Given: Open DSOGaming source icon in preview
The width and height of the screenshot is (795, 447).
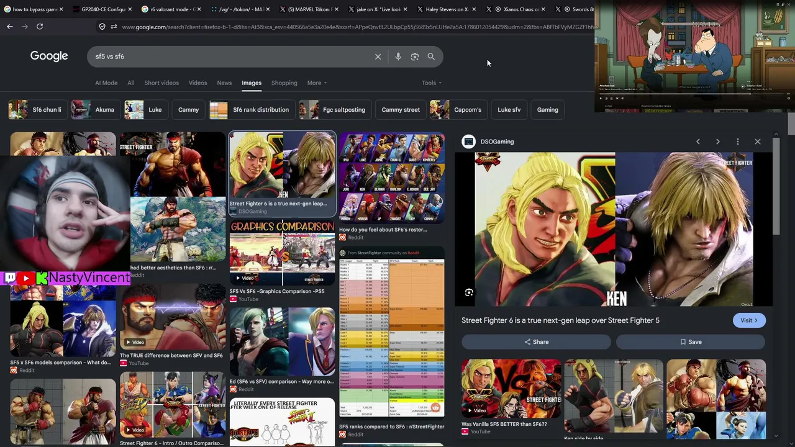Looking at the screenshot, I should (x=468, y=142).
